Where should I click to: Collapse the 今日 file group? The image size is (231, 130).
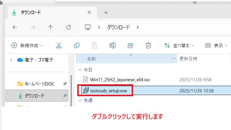tap(80, 70)
